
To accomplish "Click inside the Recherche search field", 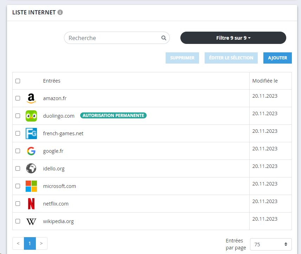I will point(105,38).
